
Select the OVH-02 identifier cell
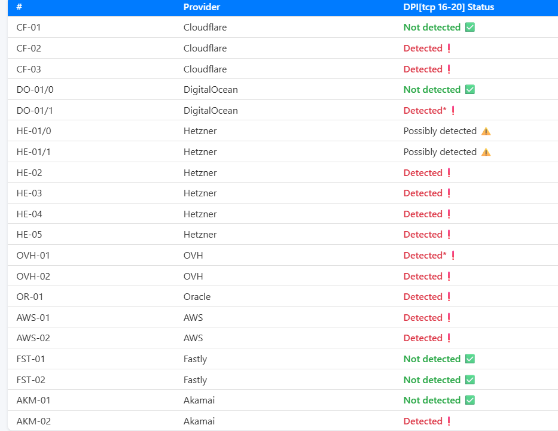[x=33, y=277]
